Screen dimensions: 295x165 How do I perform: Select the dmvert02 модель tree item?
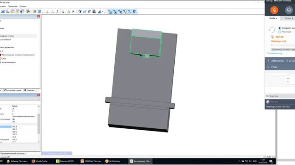pos(9,62)
